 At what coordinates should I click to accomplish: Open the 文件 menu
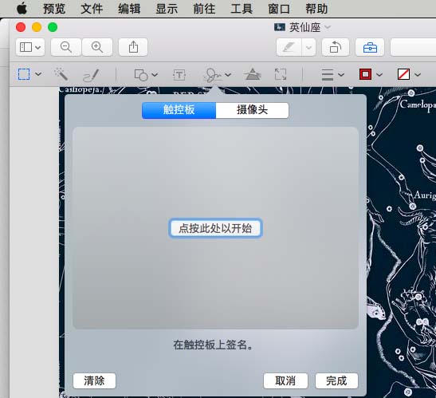click(92, 9)
